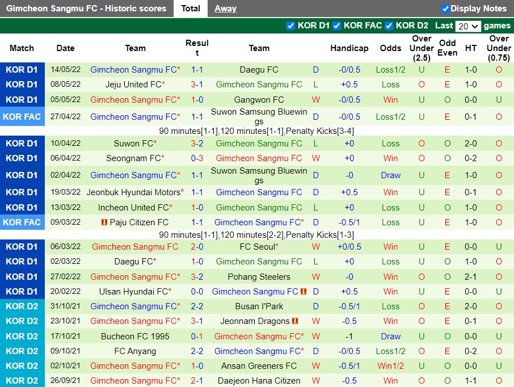
Task: Open Daejeon Hana Citizen team link
Action: point(259,381)
